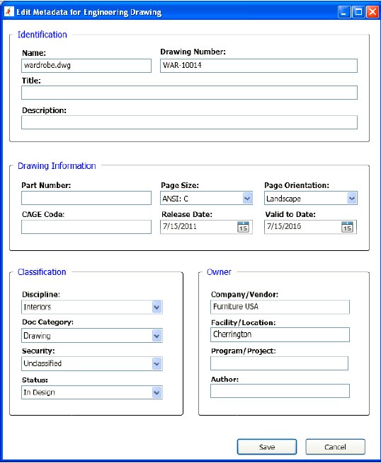
Task: Expand the Doc Category dropdown arrow
Action: click(x=157, y=336)
